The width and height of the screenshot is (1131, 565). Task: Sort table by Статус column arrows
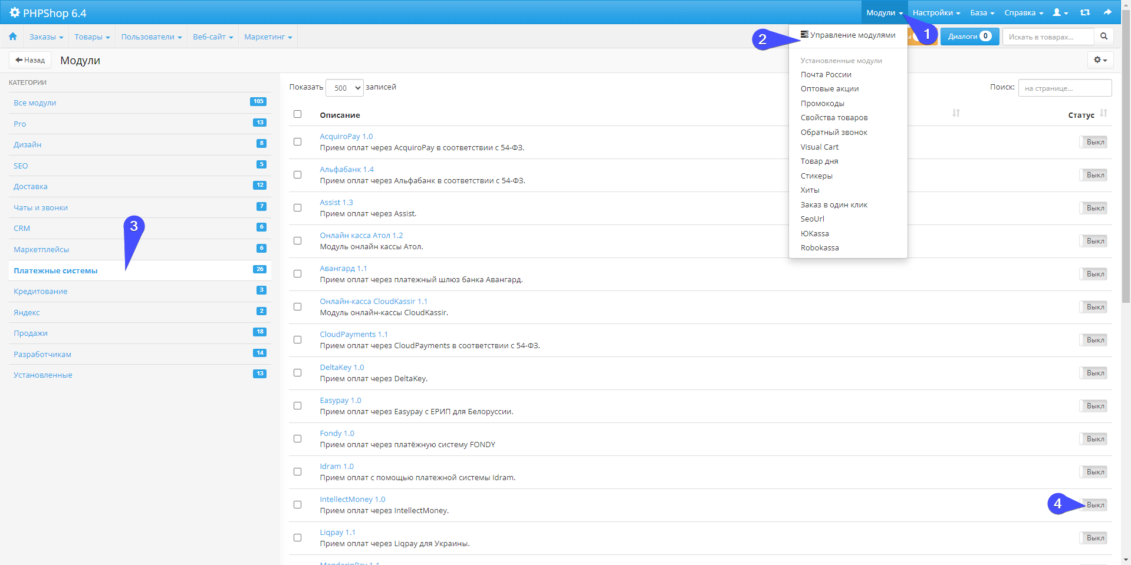1103,113
